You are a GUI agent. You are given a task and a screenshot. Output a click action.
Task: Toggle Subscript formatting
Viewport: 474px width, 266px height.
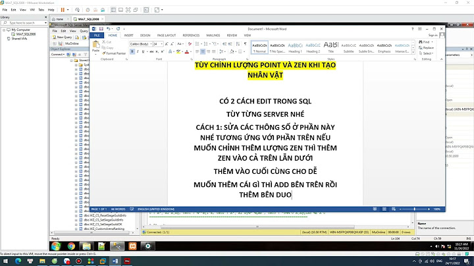coord(157,52)
